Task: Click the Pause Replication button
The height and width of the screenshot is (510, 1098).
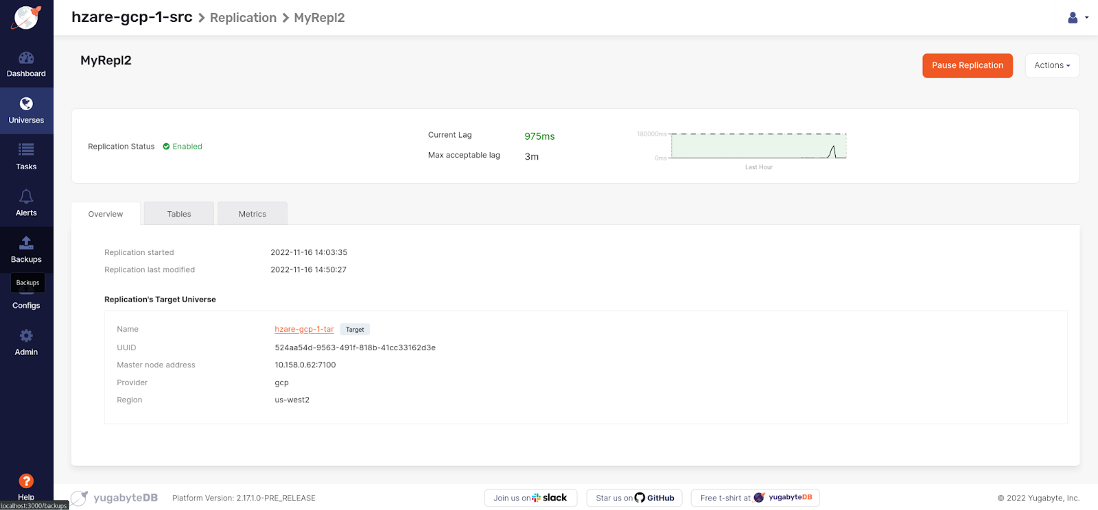Action: coord(967,66)
